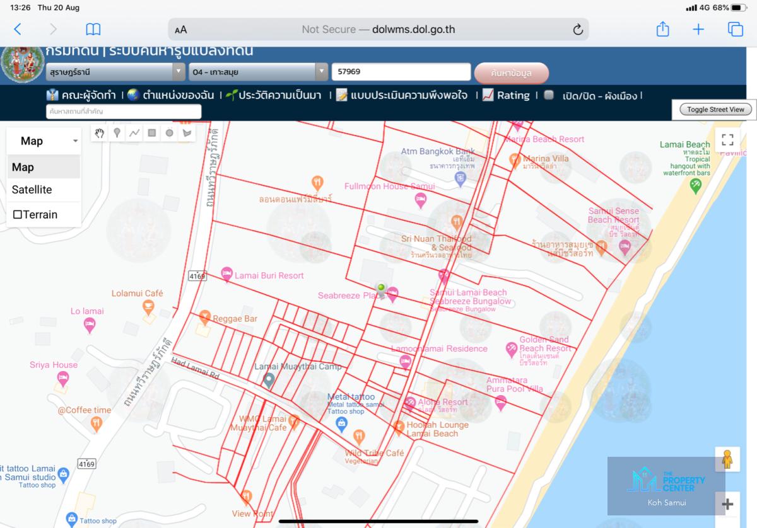757x528 pixels.
Task: Open ประวัติความเป็นมา menu item
Action: click(274, 95)
